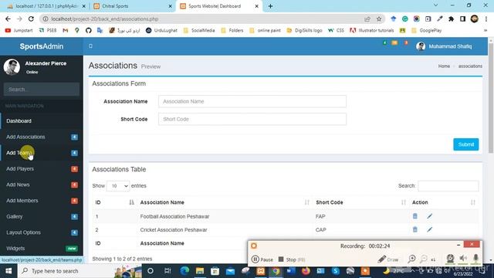
Task: Open Firefox from the taskbar
Action: pyautogui.click(x=306, y=271)
